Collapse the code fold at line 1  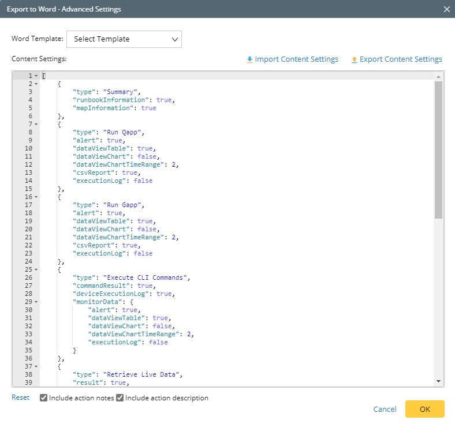click(36, 76)
